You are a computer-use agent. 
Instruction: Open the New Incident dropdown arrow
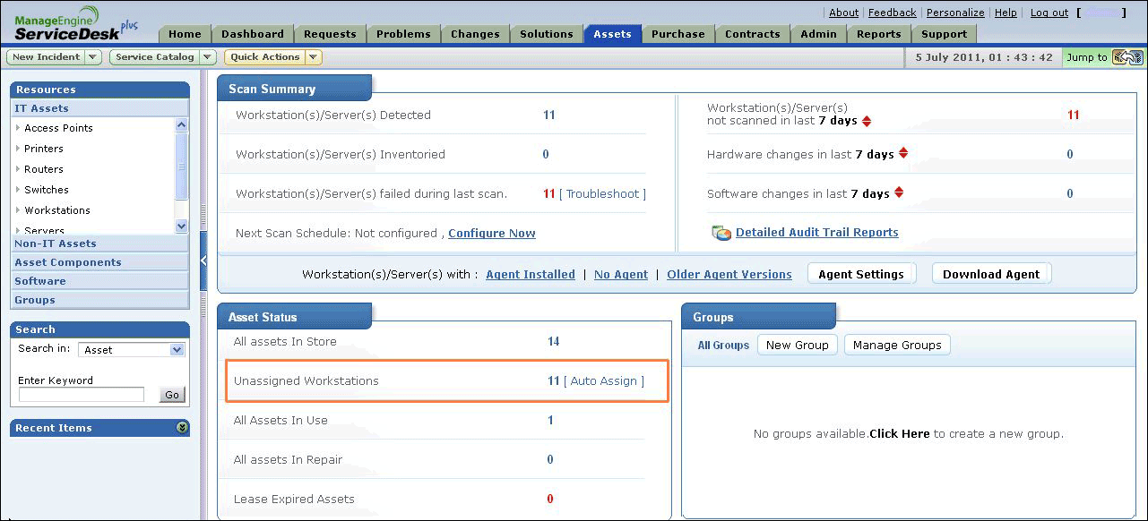coord(93,57)
